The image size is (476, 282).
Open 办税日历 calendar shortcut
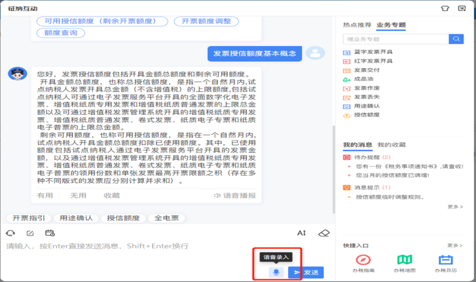[446, 263]
